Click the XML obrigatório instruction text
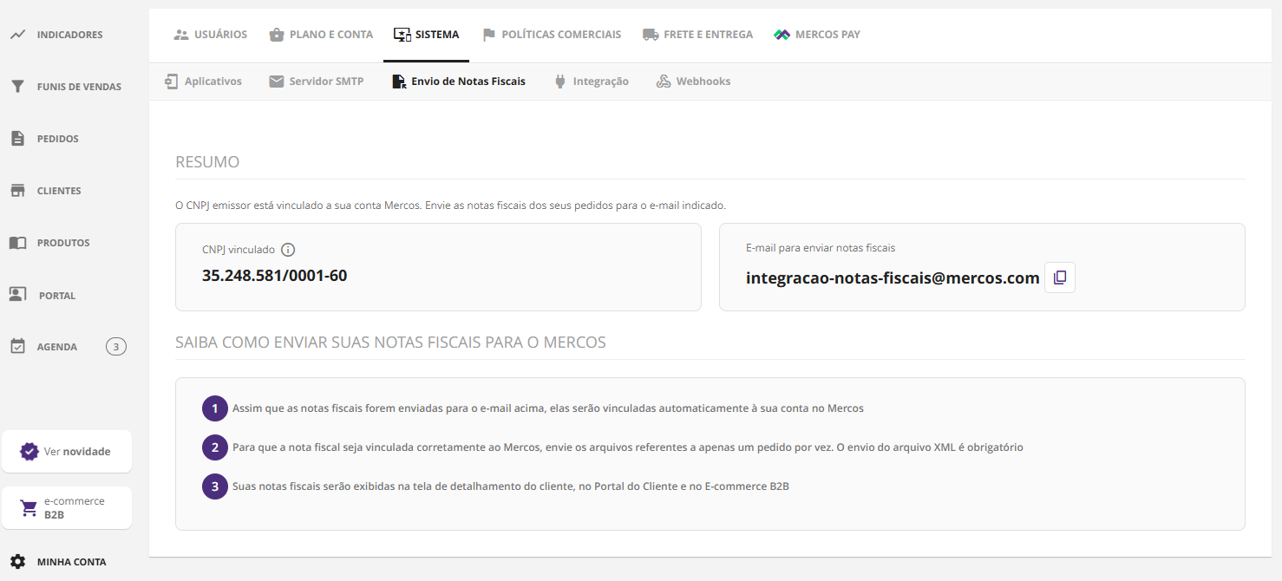This screenshot has width=1282, height=581. tap(628, 447)
